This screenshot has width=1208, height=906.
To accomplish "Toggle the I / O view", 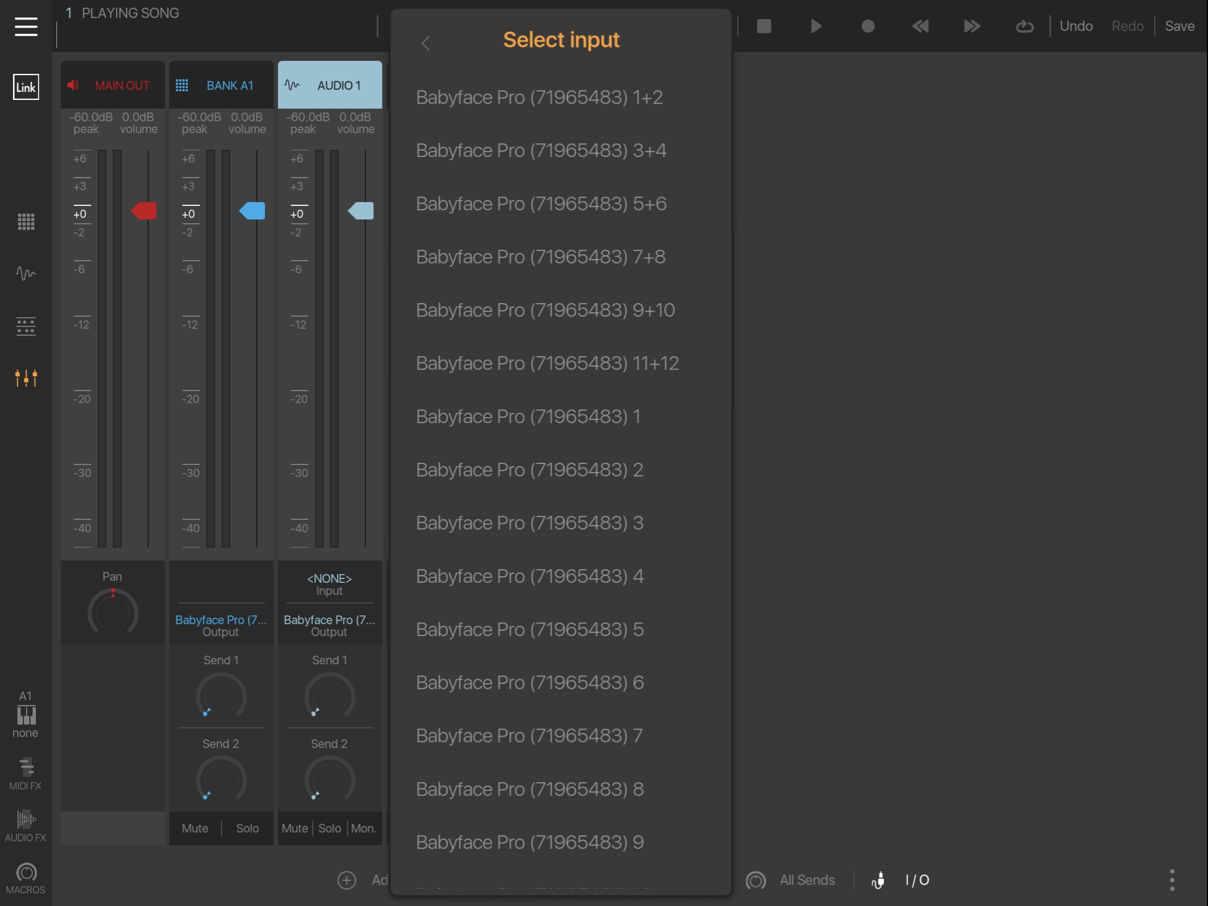I will [917, 880].
